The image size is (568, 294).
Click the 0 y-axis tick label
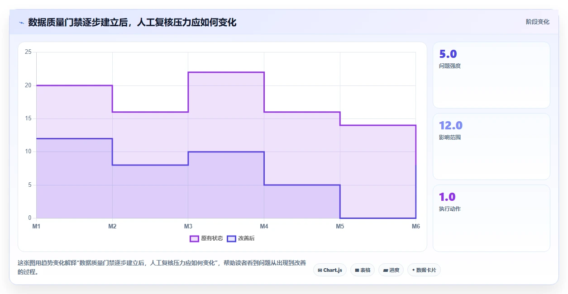tap(29, 218)
